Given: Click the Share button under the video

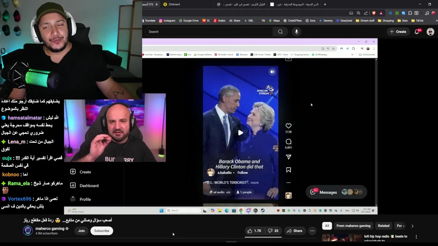Looking at the screenshot, I should click(295, 231).
